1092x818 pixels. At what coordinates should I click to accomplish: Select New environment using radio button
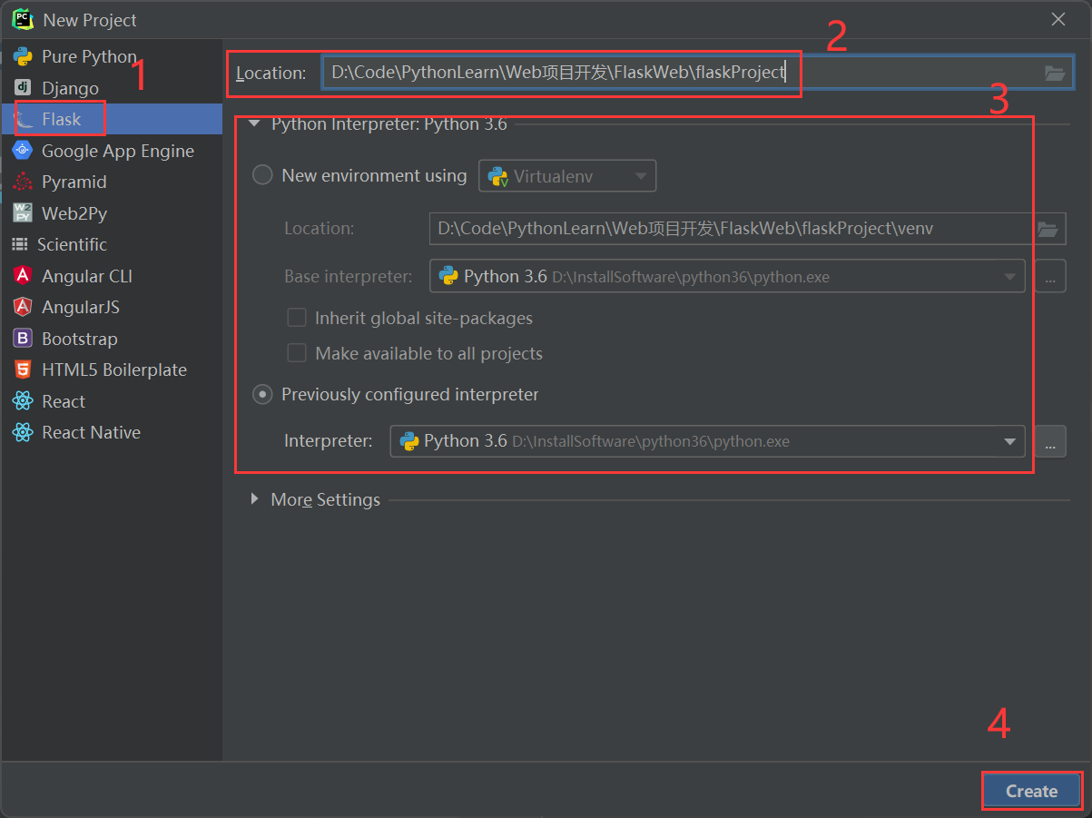[262, 175]
